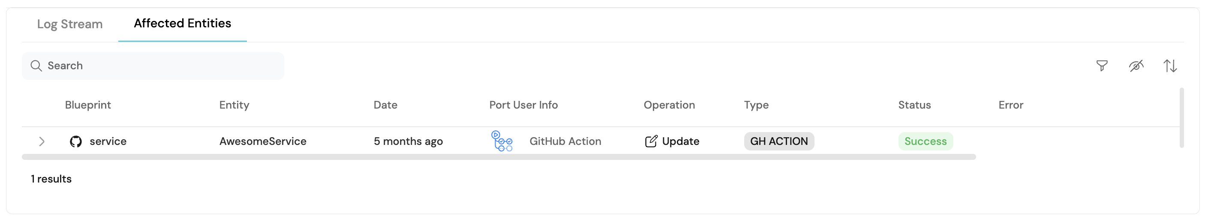
Task: Open the filter funnel icon
Action: tap(1102, 66)
